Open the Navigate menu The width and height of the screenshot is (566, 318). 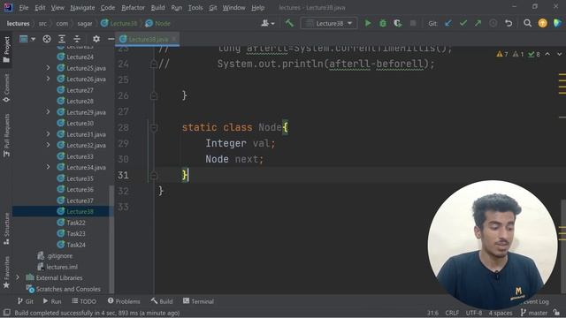[x=82, y=8]
